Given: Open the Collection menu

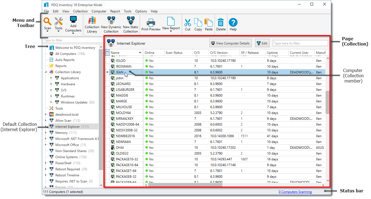Looking at the screenshot, I should (x=80, y=11).
